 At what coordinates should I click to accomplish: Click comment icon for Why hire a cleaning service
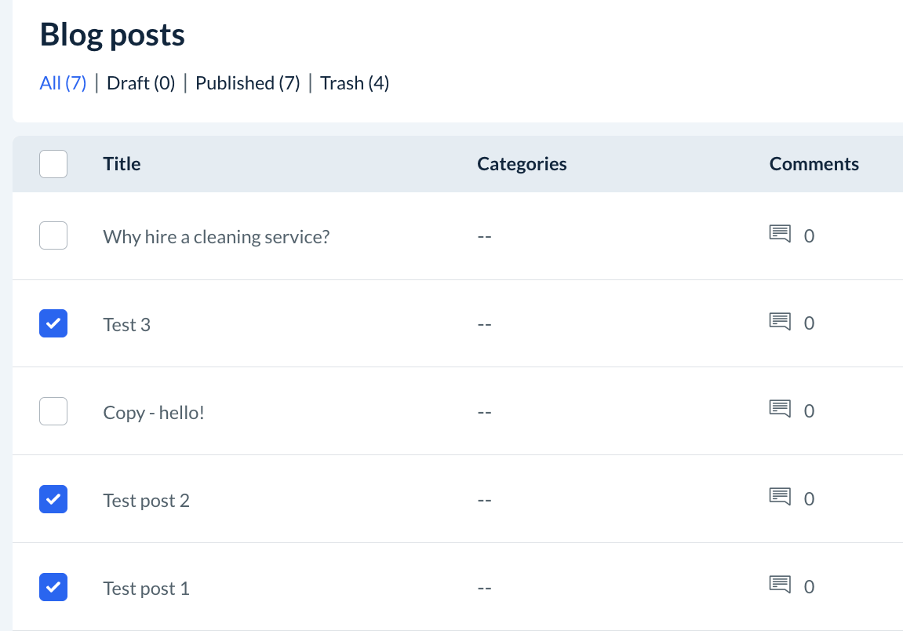pyautogui.click(x=779, y=234)
